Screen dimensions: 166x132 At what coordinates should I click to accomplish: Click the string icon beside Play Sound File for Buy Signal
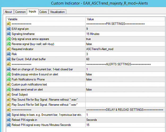tap(8, 100)
